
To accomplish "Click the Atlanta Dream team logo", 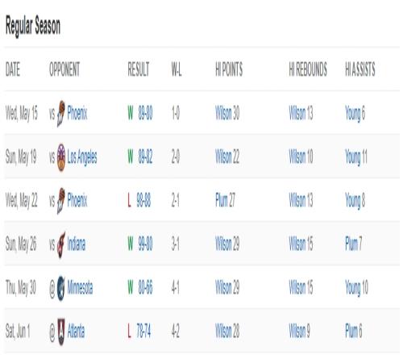I will pos(61,332).
